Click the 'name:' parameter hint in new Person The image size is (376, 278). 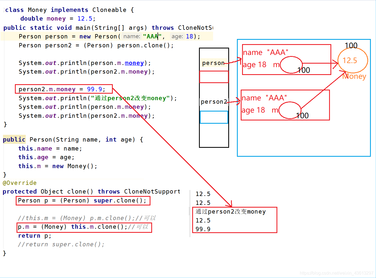pyautogui.click(x=132, y=36)
